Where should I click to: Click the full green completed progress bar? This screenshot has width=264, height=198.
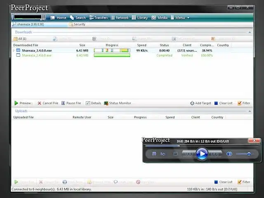pyautogui.click(x=112, y=55)
